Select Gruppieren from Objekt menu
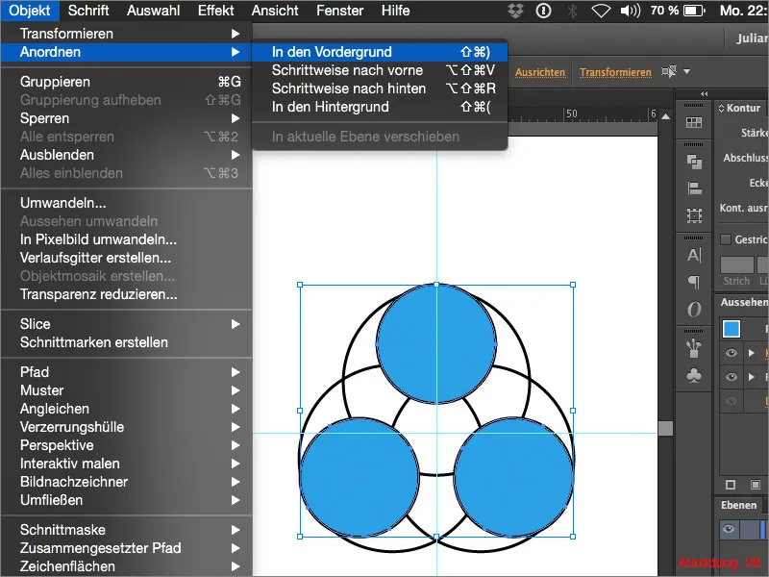Screen dimensions: 769x577 127,82
